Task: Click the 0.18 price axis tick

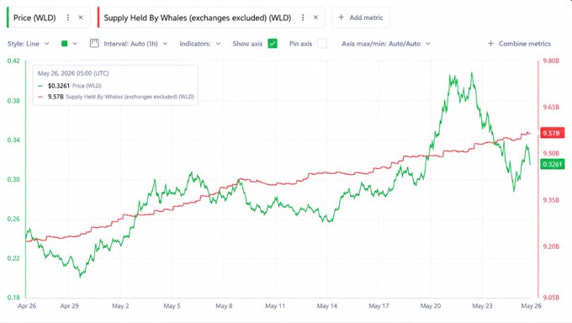Action: coord(13,298)
